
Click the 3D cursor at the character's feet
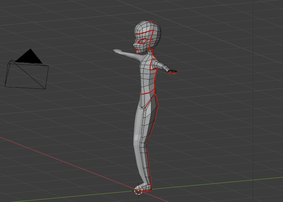pos(139,190)
